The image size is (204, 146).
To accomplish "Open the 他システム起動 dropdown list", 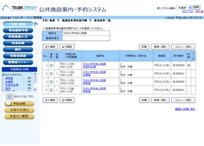I will [x=184, y=8].
